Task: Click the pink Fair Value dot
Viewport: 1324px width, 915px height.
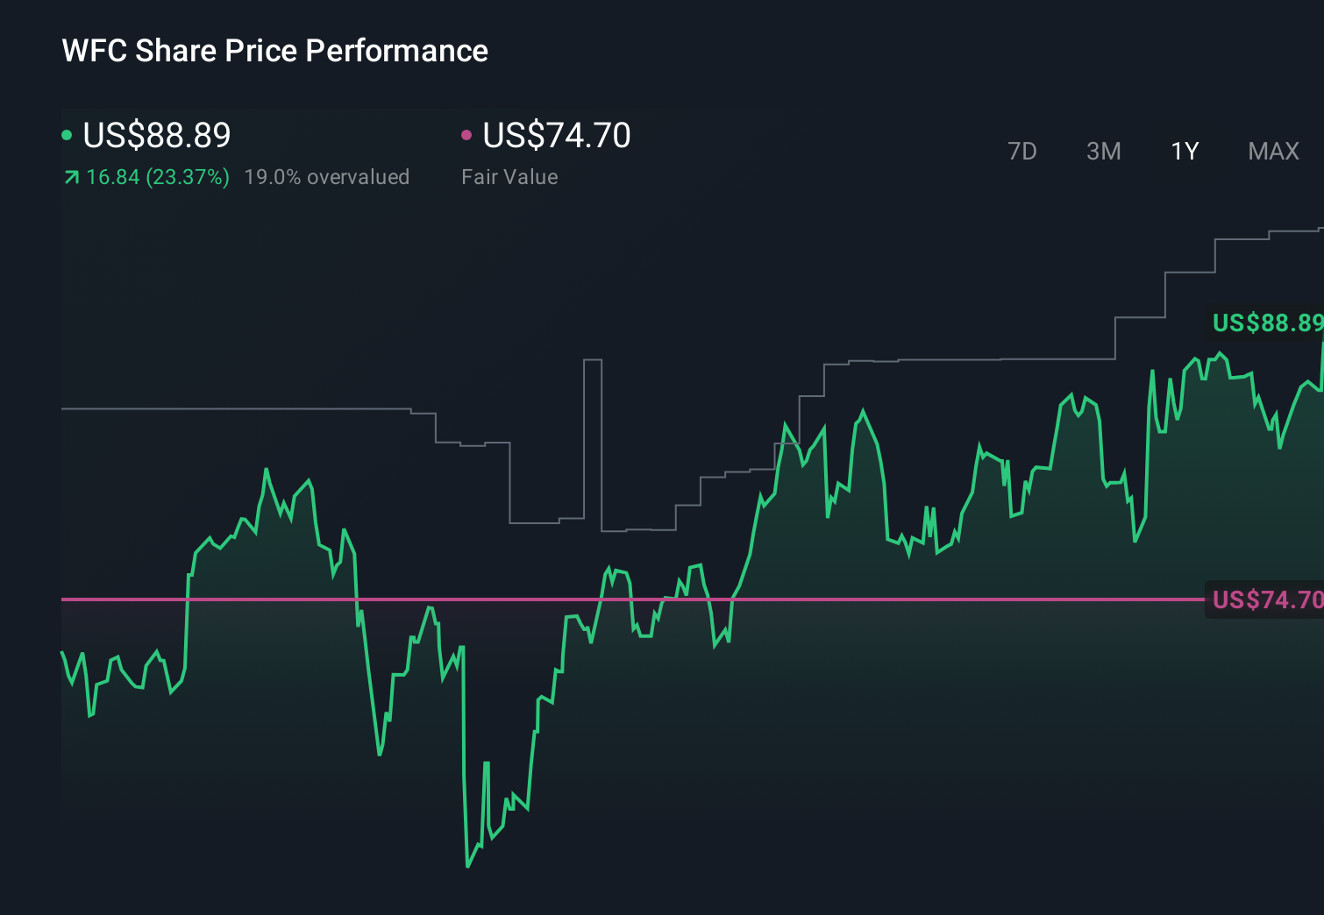Action: point(466,135)
